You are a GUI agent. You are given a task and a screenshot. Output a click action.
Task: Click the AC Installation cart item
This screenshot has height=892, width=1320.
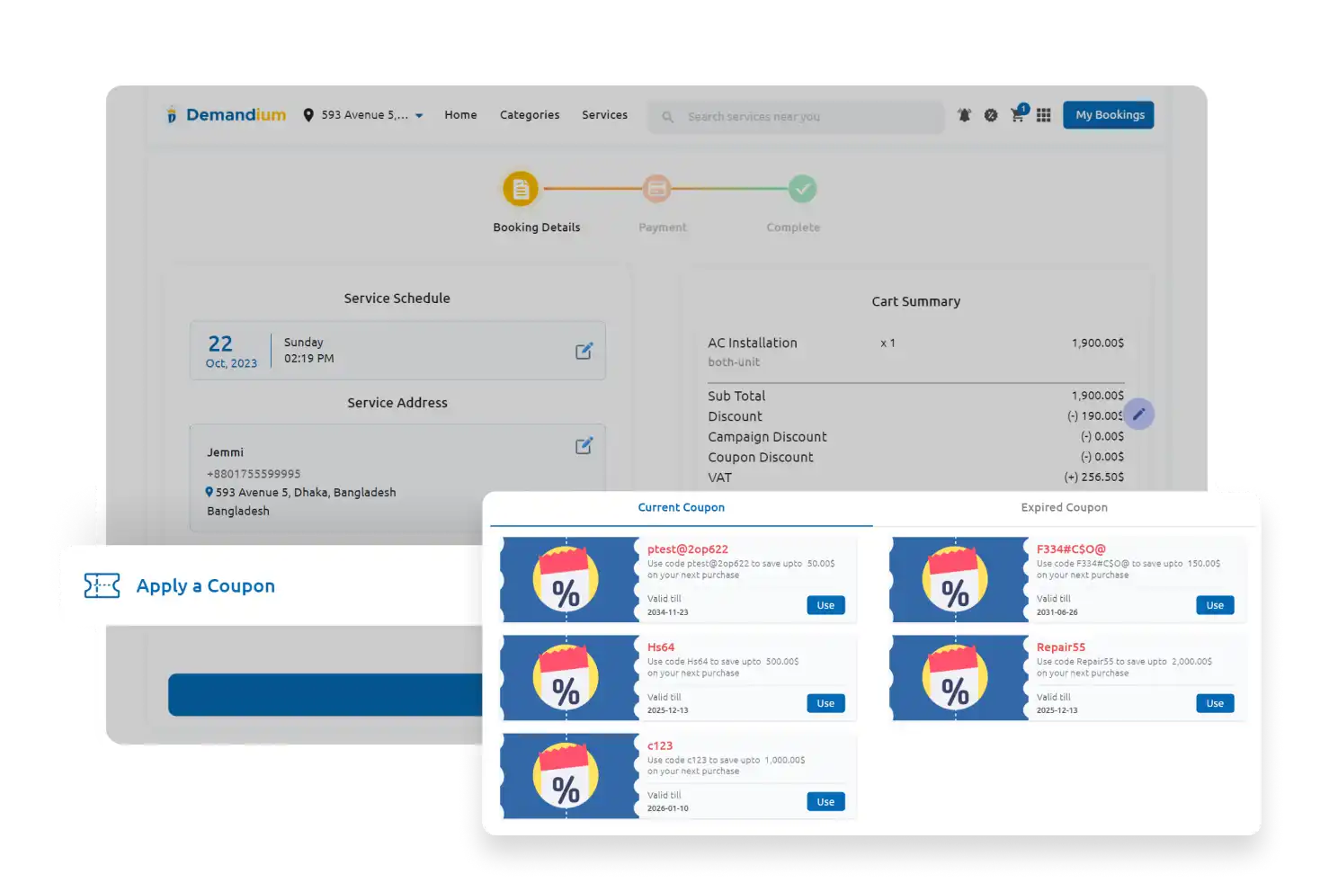click(x=753, y=343)
